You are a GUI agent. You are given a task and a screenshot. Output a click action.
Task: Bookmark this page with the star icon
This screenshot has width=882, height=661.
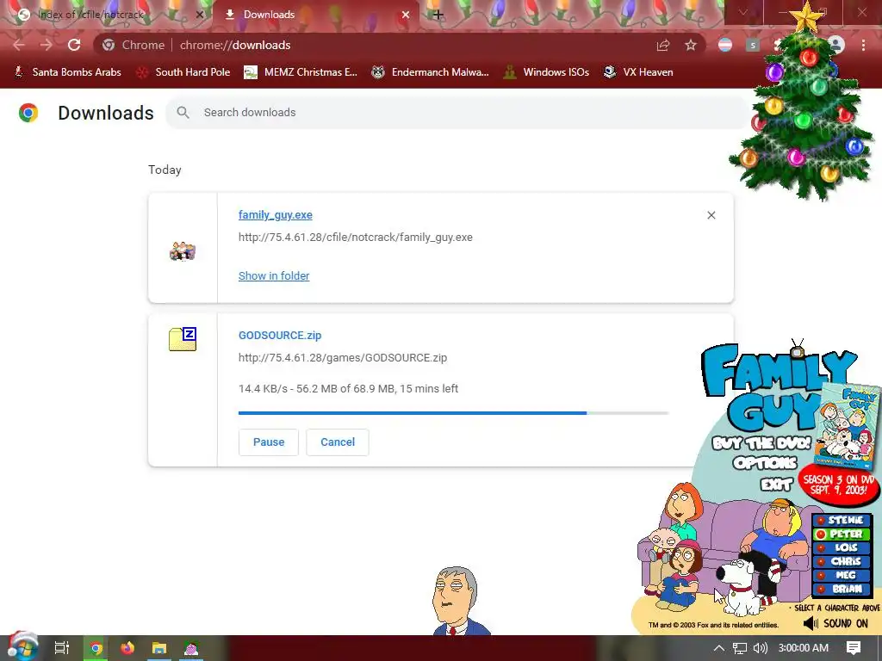click(x=691, y=45)
